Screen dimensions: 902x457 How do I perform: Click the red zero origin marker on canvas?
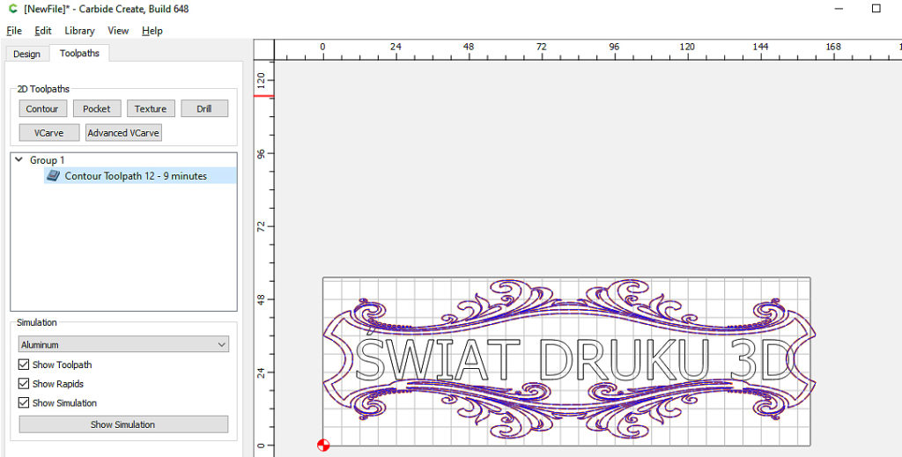pyautogui.click(x=323, y=445)
